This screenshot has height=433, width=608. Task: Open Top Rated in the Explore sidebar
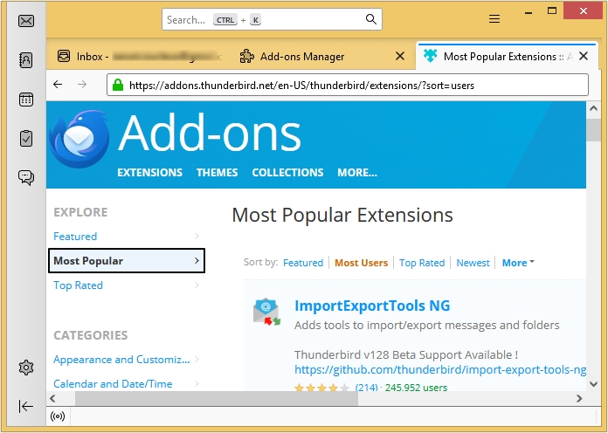coord(78,285)
